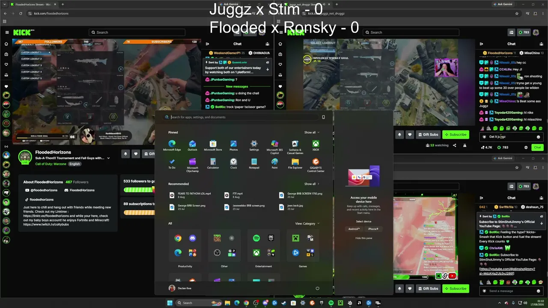Open George BRB SCREEN 1792.png file
Viewport: 548px width, 308px height.
point(301,195)
